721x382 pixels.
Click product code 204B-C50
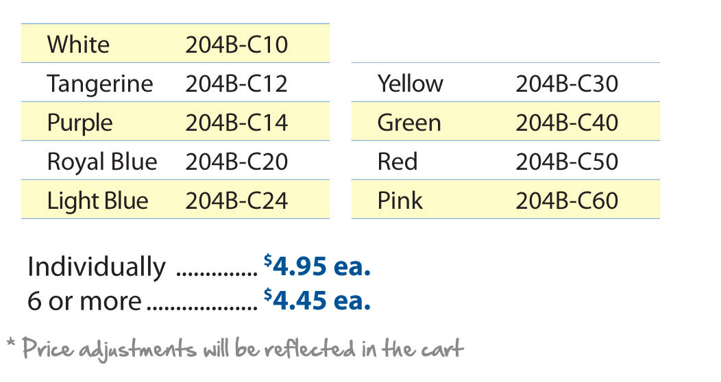point(567,162)
